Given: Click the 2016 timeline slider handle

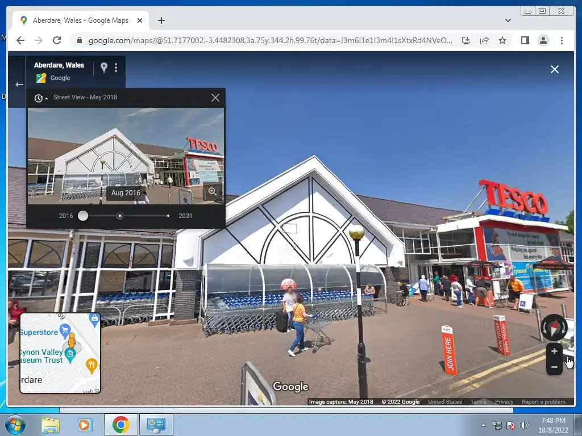Looking at the screenshot, I should (x=83, y=216).
